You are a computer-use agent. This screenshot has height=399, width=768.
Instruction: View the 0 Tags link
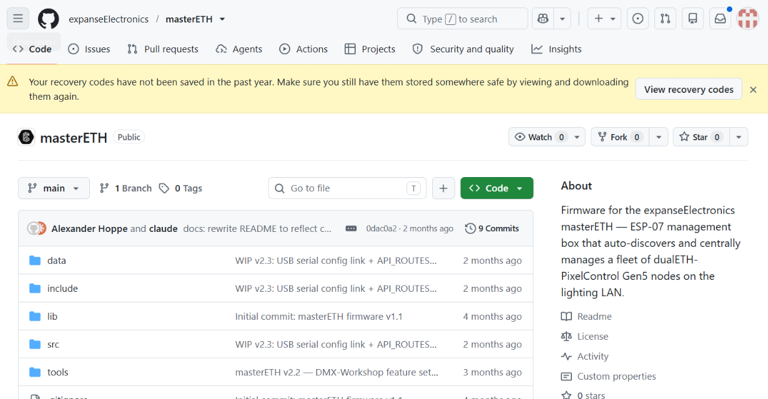180,188
